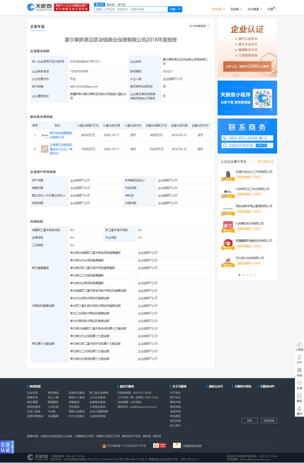Open the 微信 QR code floating icon
The height and width of the screenshot is (463, 304).
coord(299,370)
